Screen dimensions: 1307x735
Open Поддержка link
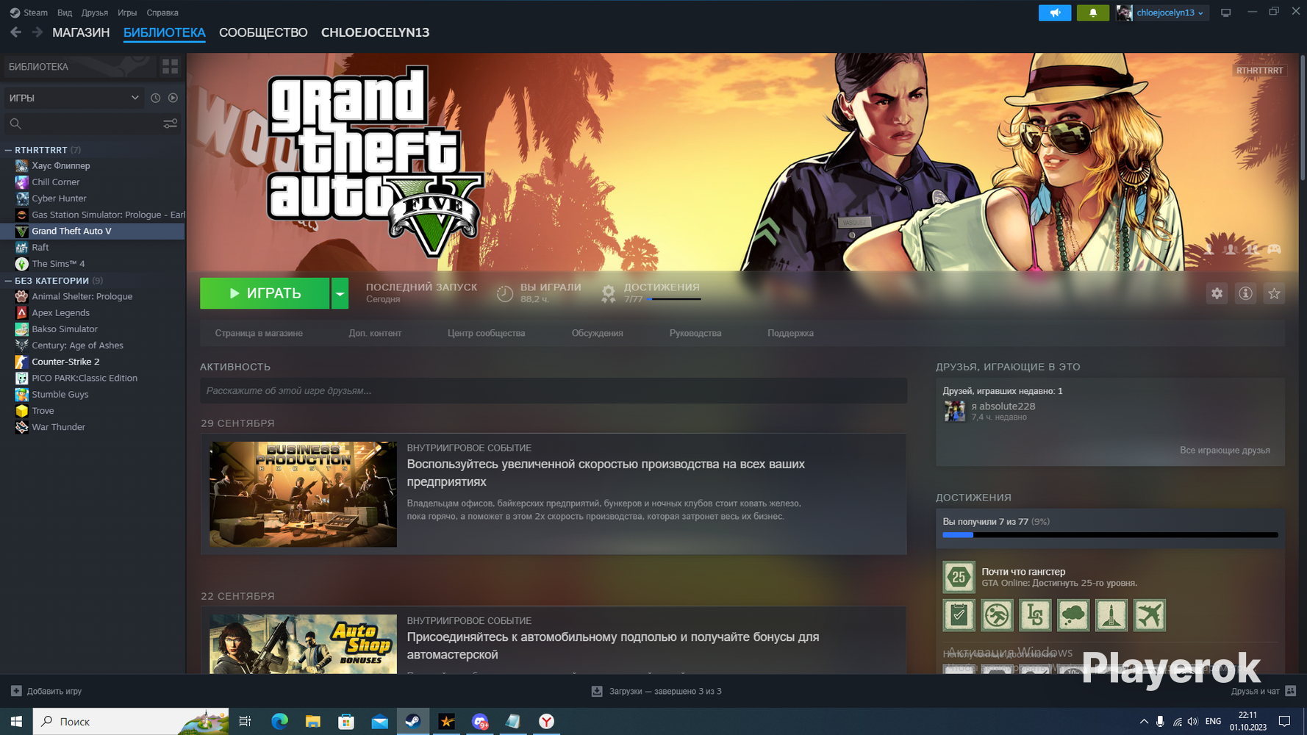(x=790, y=333)
